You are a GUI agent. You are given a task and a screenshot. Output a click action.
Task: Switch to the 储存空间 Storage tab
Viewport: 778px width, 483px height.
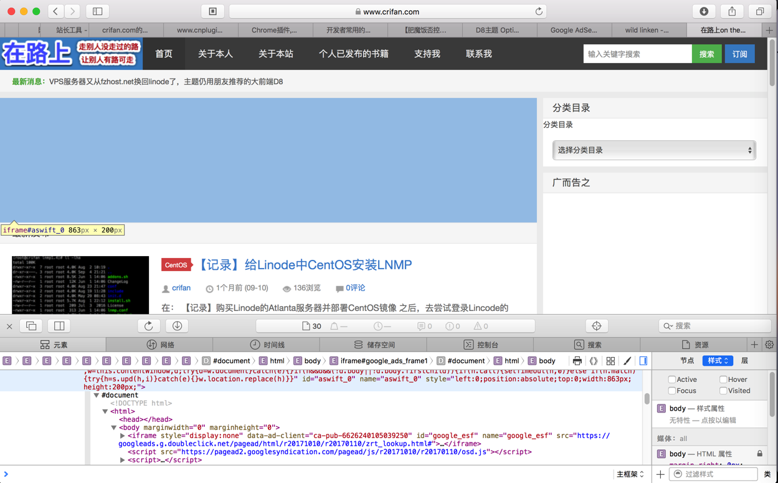374,345
